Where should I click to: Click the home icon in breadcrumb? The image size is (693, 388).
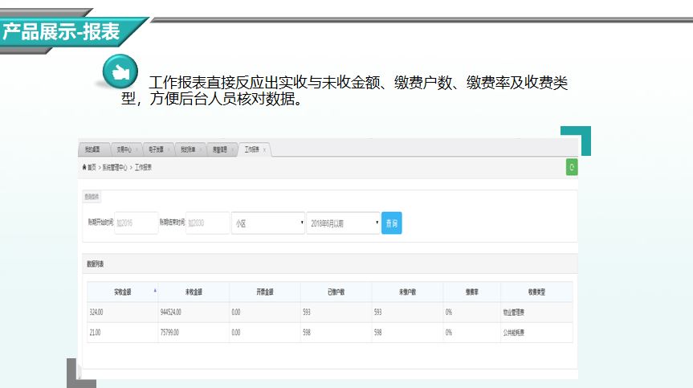(x=84, y=168)
